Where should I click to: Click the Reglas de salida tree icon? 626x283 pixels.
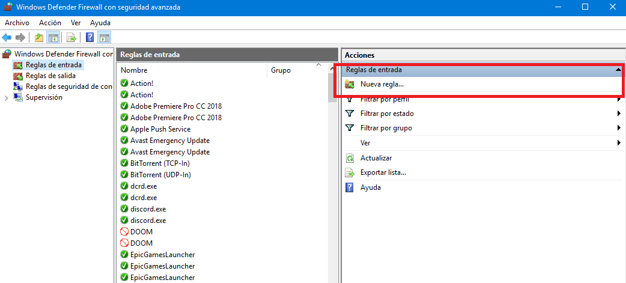pyautogui.click(x=17, y=76)
